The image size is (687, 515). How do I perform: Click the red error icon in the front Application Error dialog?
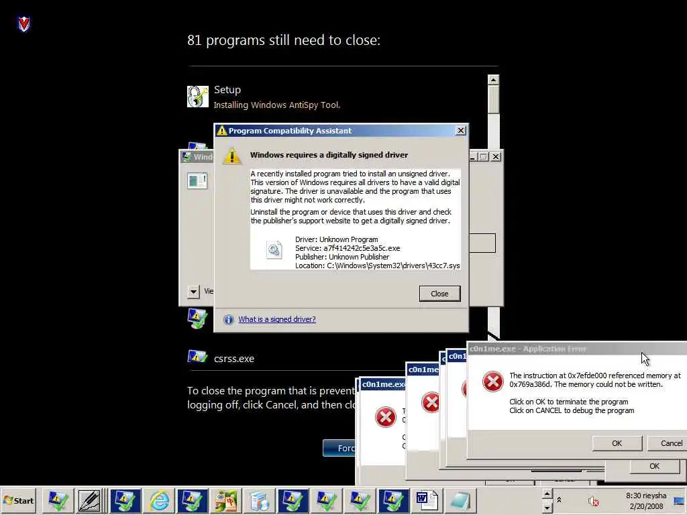point(493,382)
